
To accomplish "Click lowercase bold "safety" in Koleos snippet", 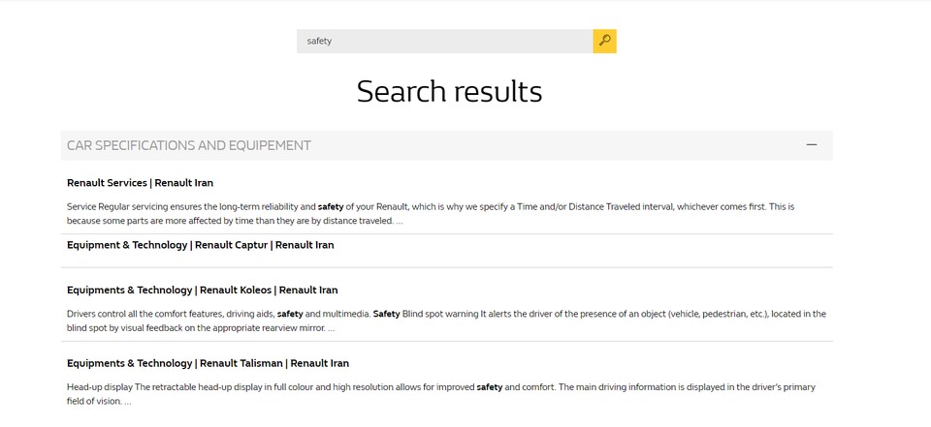I will (x=290, y=314).
